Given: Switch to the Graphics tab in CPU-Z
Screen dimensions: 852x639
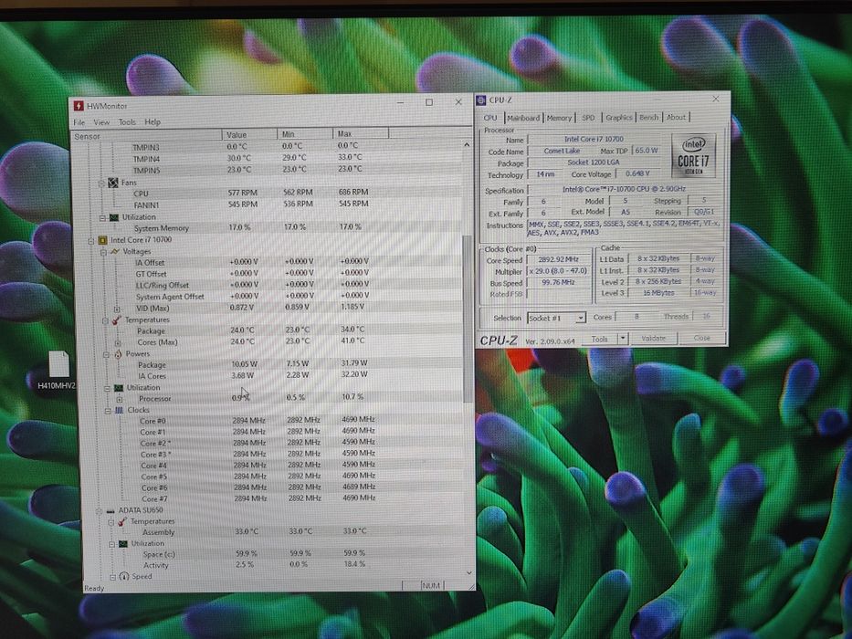Looking at the screenshot, I should click(x=619, y=118).
